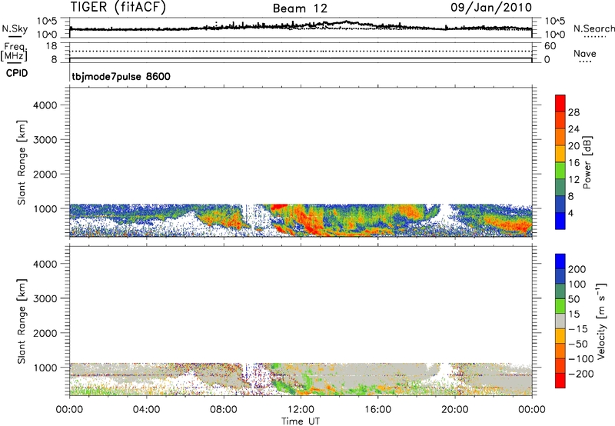Click the 'Freq. [MHz]' label
The height and width of the screenshot is (426, 615).
(15, 52)
